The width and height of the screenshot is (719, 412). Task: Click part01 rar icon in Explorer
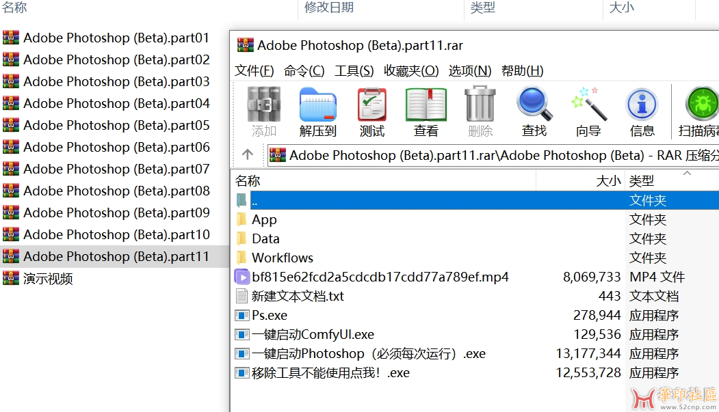click(11, 38)
